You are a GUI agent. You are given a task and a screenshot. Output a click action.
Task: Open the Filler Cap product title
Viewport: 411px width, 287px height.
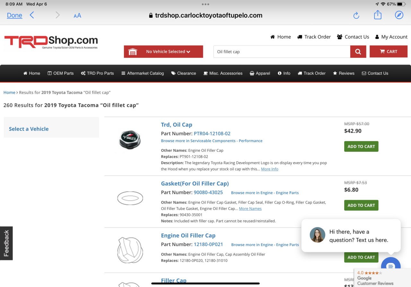(x=174, y=281)
